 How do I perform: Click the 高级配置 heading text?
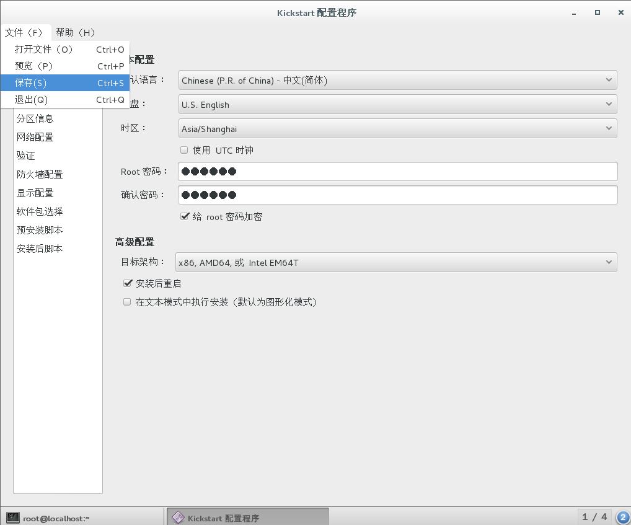[135, 242]
